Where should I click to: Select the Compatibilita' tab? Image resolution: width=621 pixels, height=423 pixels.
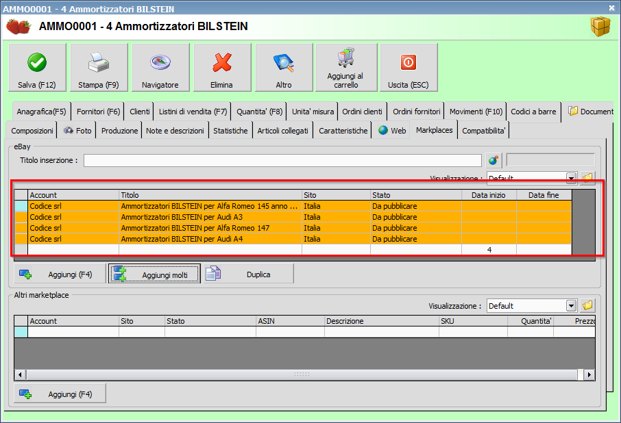coord(484,131)
